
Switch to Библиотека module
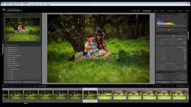[x=136, y=11]
